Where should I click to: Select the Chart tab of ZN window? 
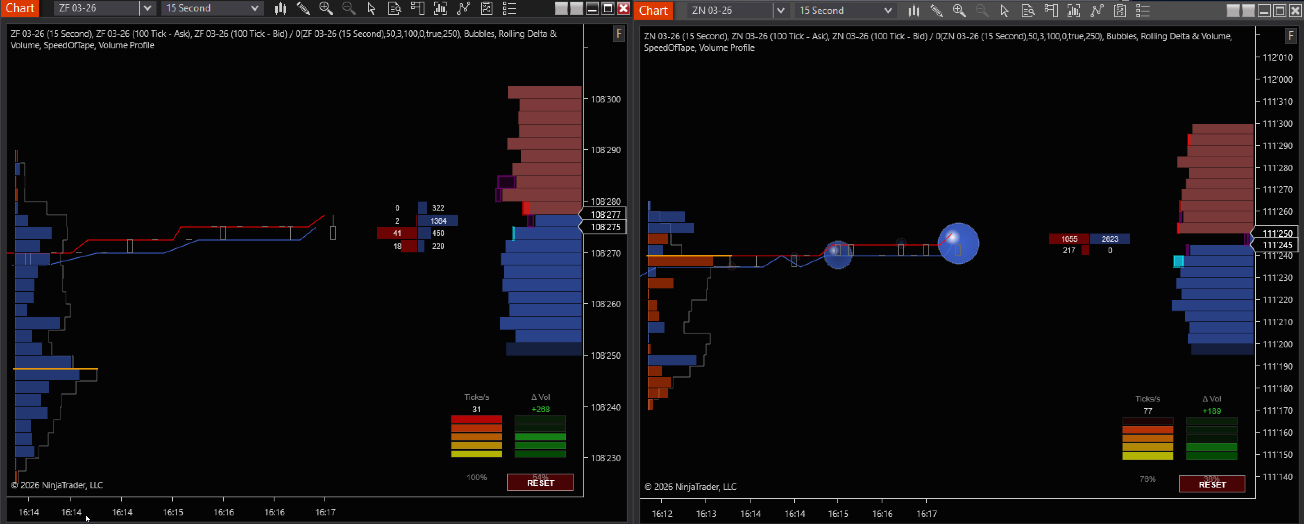point(653,10)
